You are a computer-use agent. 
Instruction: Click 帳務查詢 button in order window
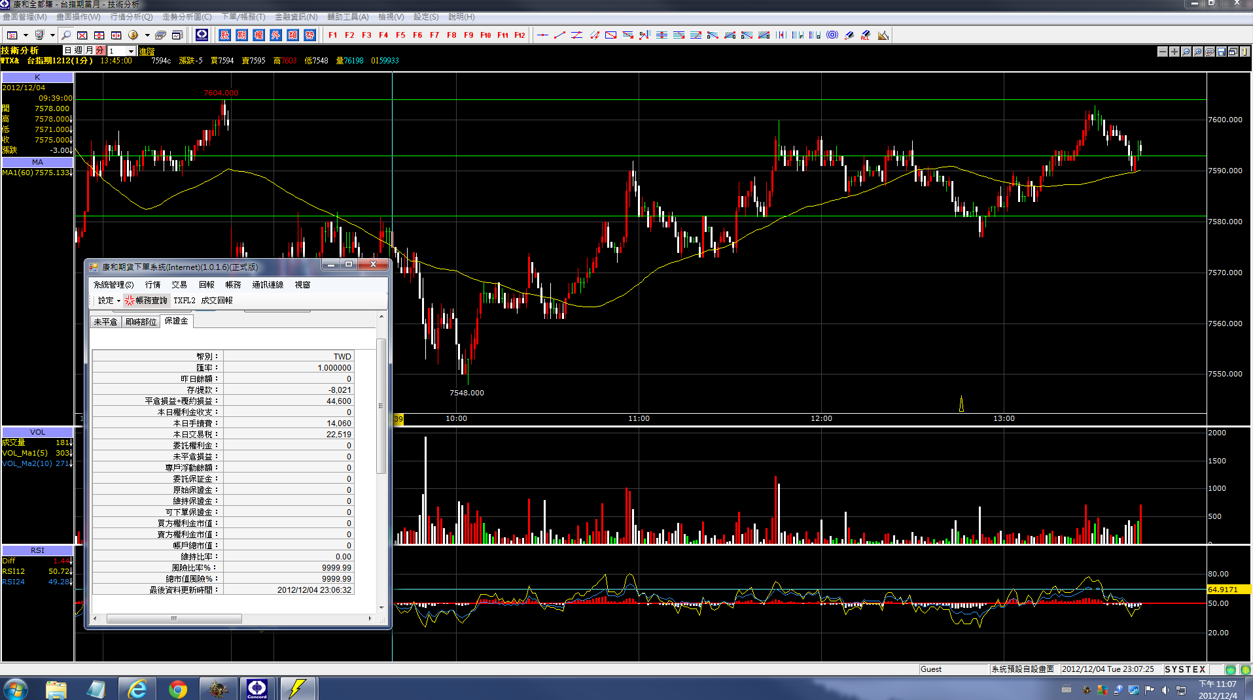click(147, 301)
